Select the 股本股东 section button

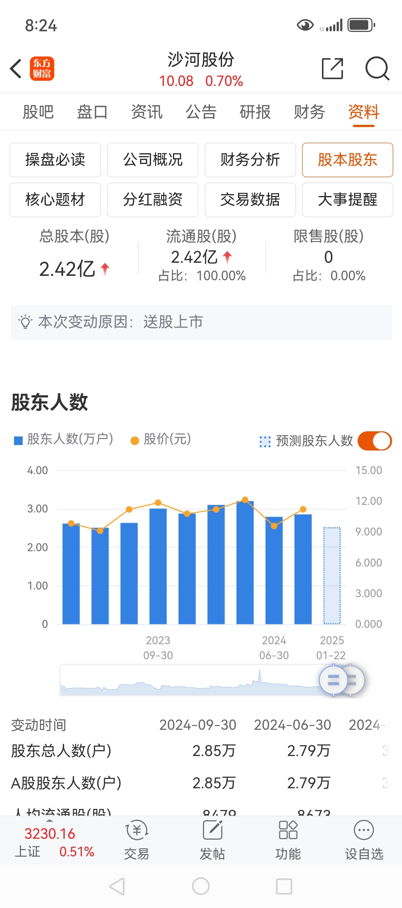[347, 160]
